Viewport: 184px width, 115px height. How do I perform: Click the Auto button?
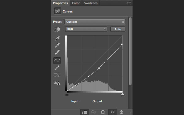pyautogui.click(x=118, y=29)
